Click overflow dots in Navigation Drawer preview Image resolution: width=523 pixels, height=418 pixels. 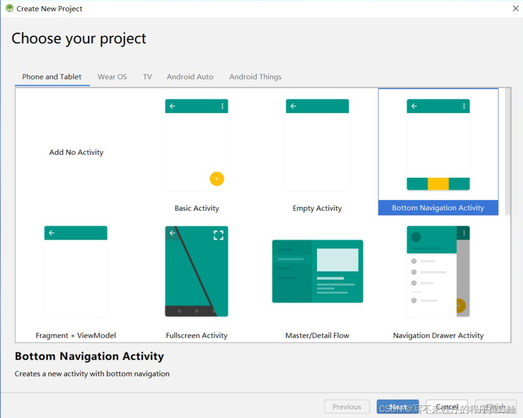click(464, 233)
